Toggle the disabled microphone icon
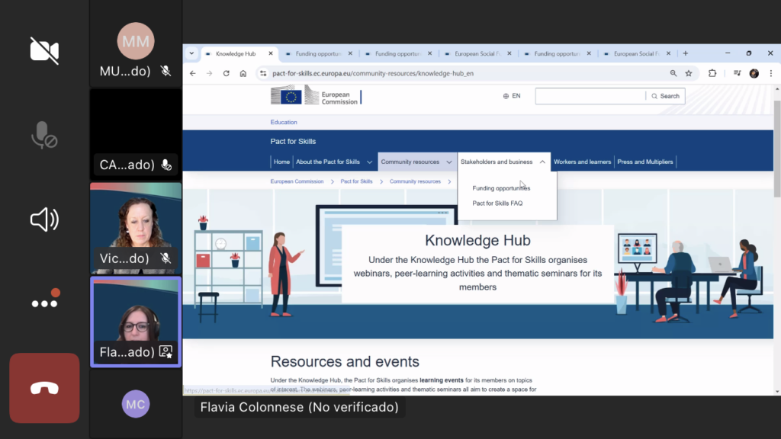Image resolution: width=781 pixels, height=439 pixels. click(x=44, y=135)
